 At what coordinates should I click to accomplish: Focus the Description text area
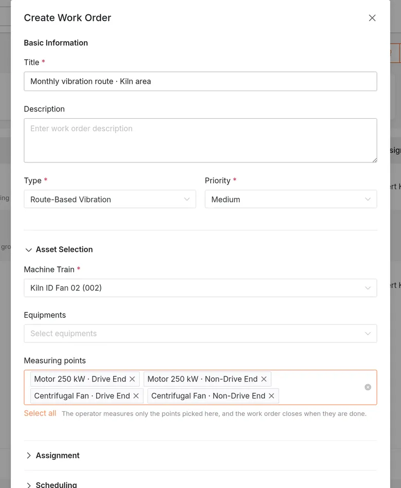click(x=200, y=140)
